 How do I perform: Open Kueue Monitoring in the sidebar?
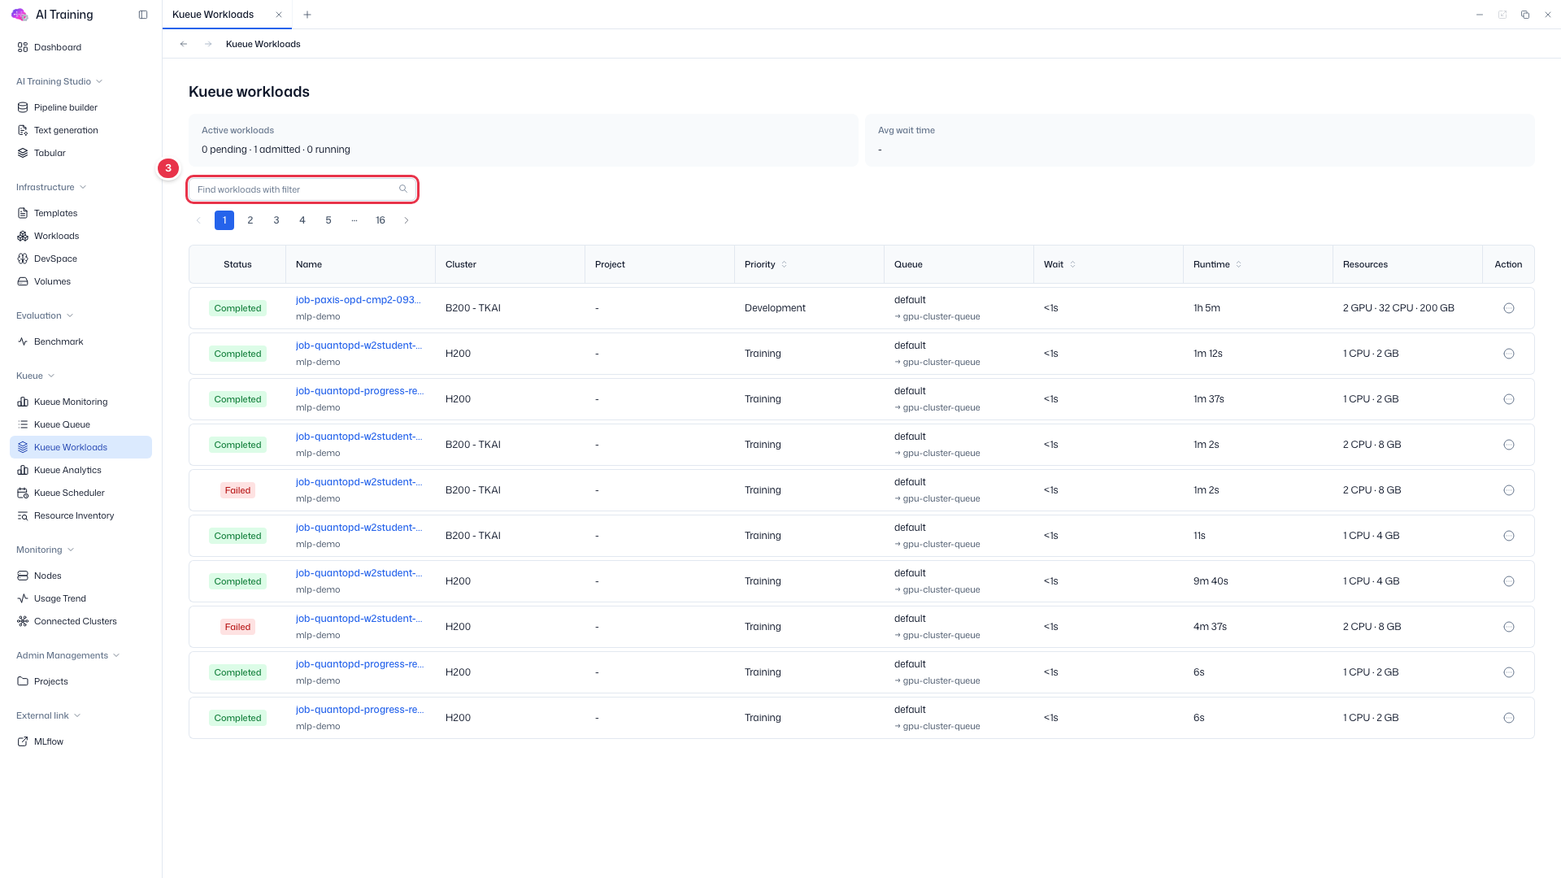coord(80,402)
